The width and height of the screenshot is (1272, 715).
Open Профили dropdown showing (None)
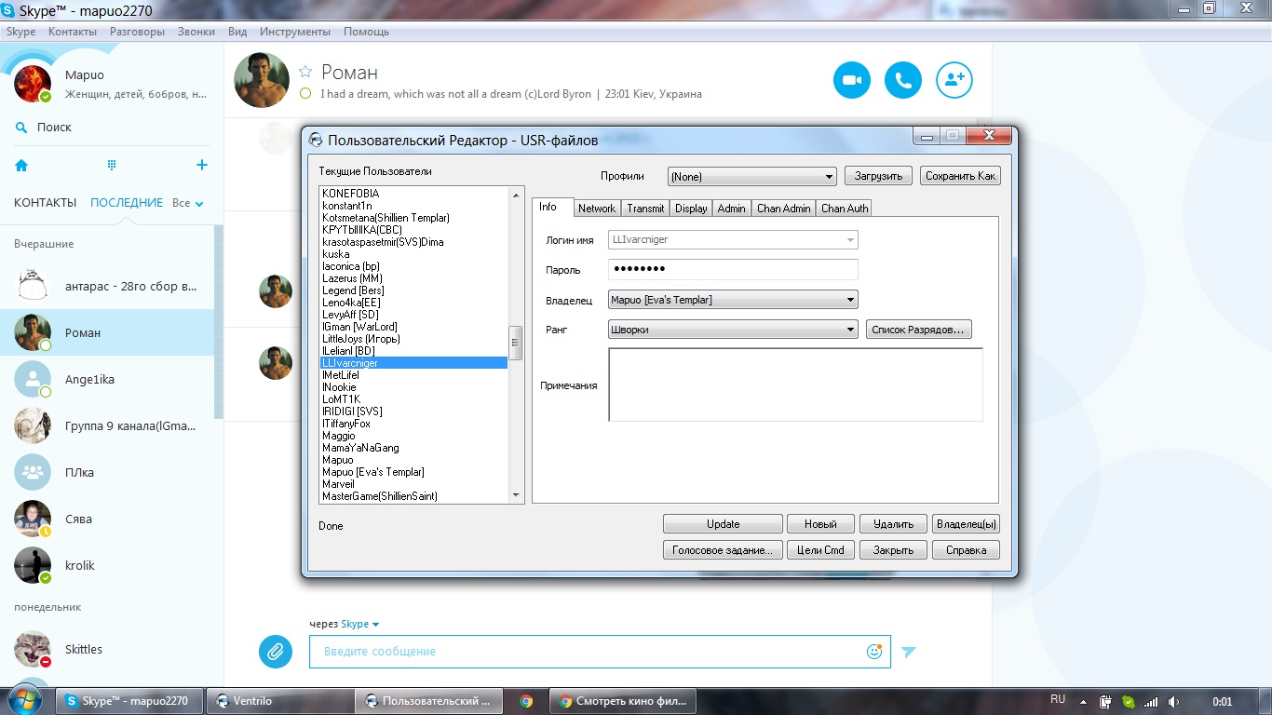point(751,176)
